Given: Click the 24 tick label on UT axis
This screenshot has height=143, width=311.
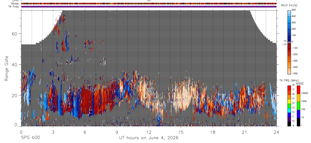Looking at the screenshot, I should pos(277,132).
